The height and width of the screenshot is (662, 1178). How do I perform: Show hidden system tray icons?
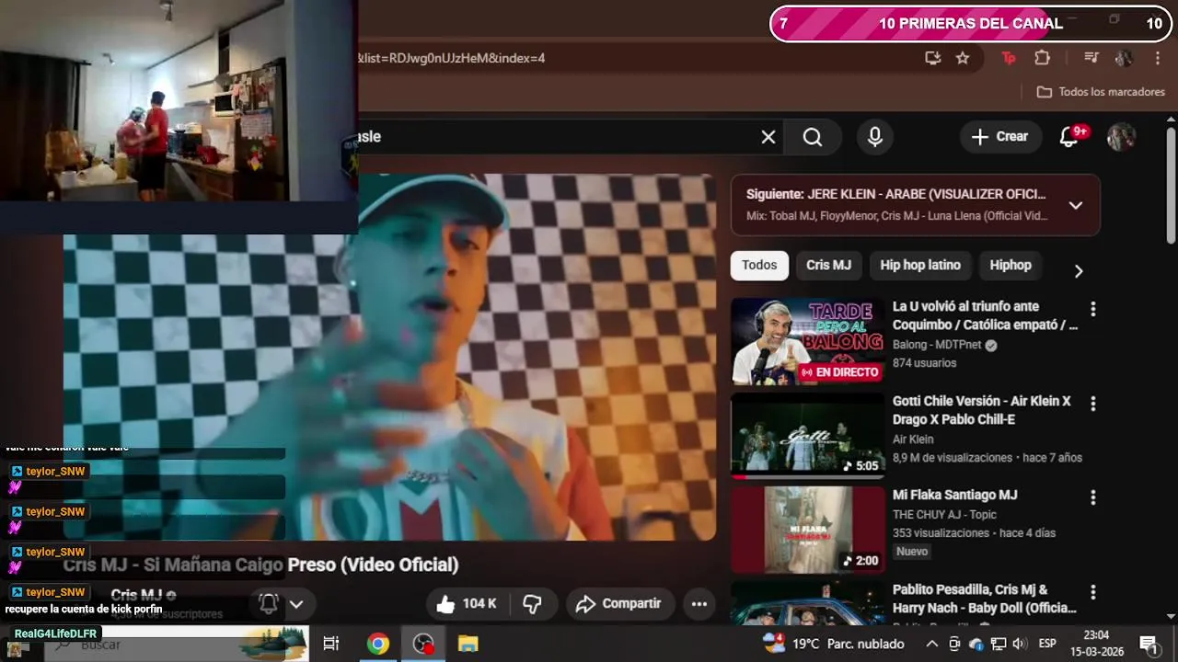click(x=931, y=644)
